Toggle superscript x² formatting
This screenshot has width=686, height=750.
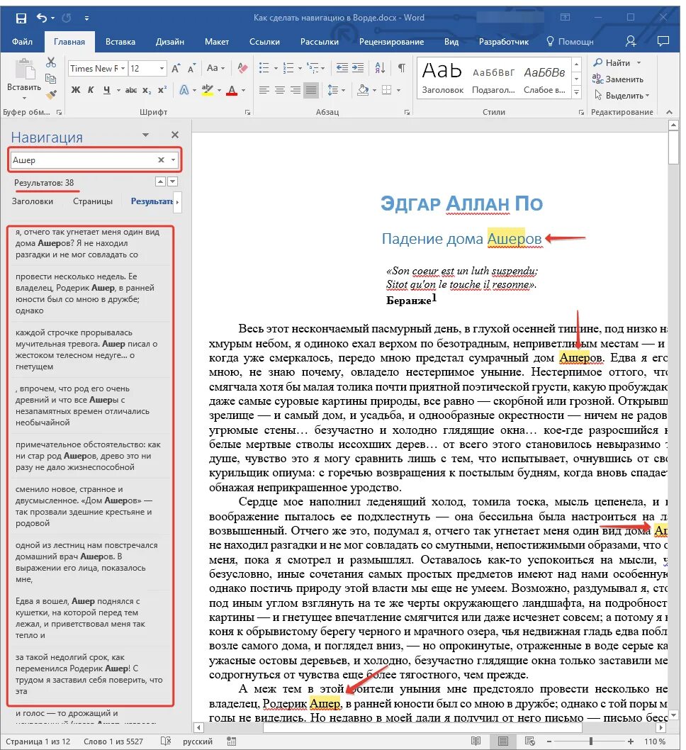(x=162, y=90)
